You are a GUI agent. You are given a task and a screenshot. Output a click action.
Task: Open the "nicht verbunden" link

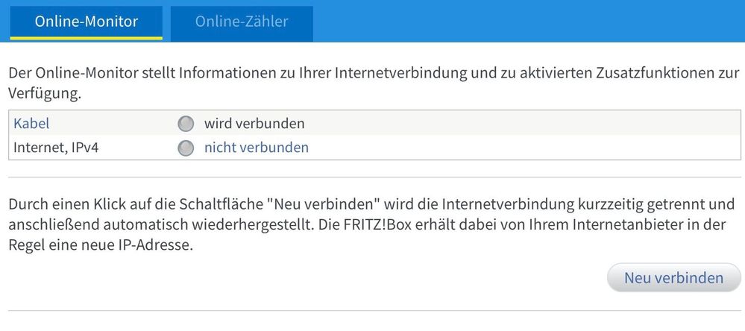pyautogui.click(x=257, y=148)
